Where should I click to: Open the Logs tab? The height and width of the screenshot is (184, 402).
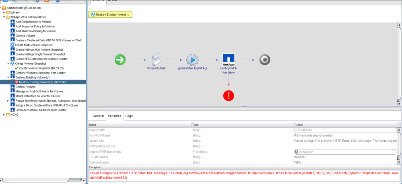129,116
